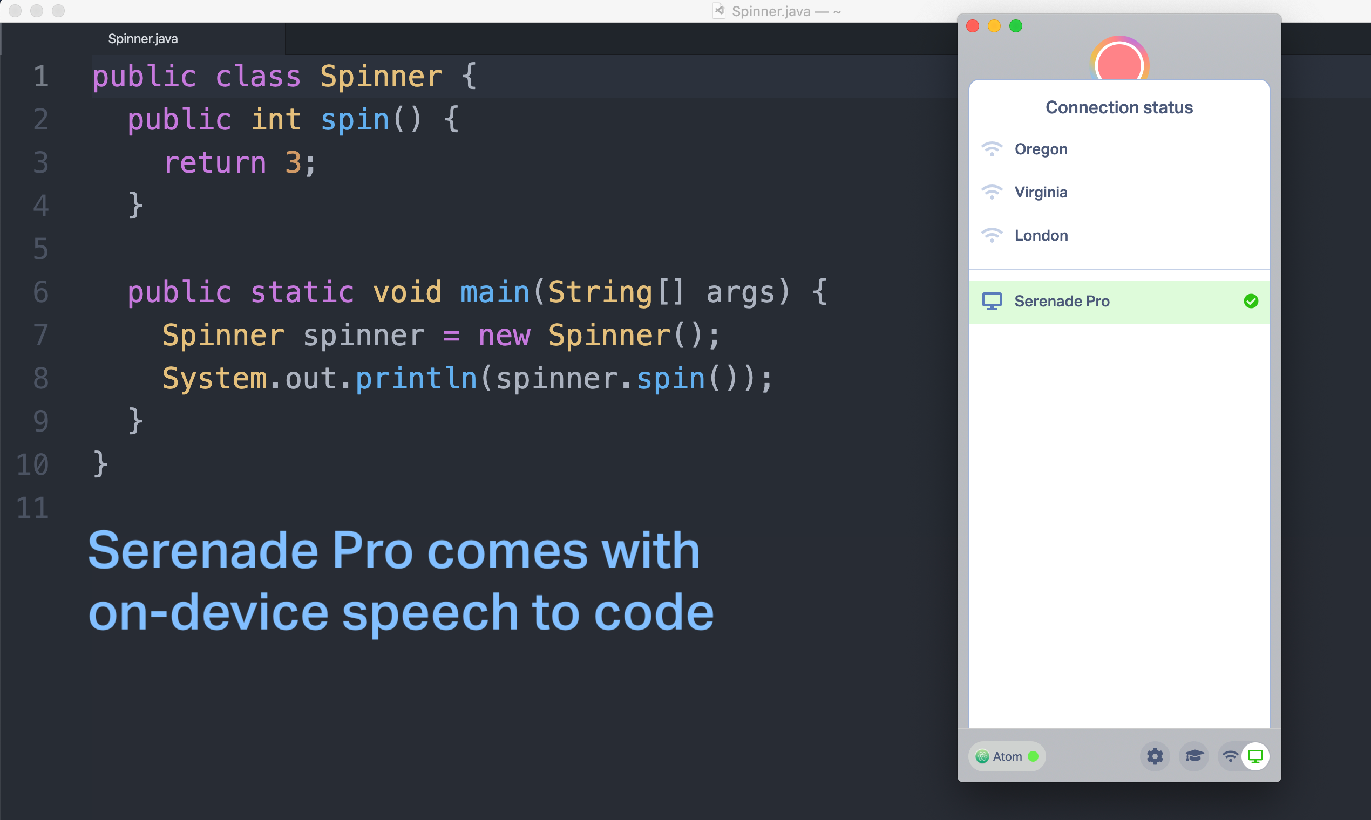Select the cloud wifi speech mode icon
Image resolution: width=1371 pixels, height=820 pixels.
point(1230,756)
